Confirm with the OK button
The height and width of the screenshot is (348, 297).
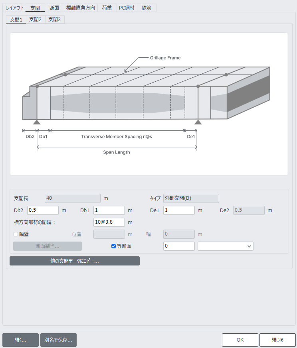coord(240,340)
